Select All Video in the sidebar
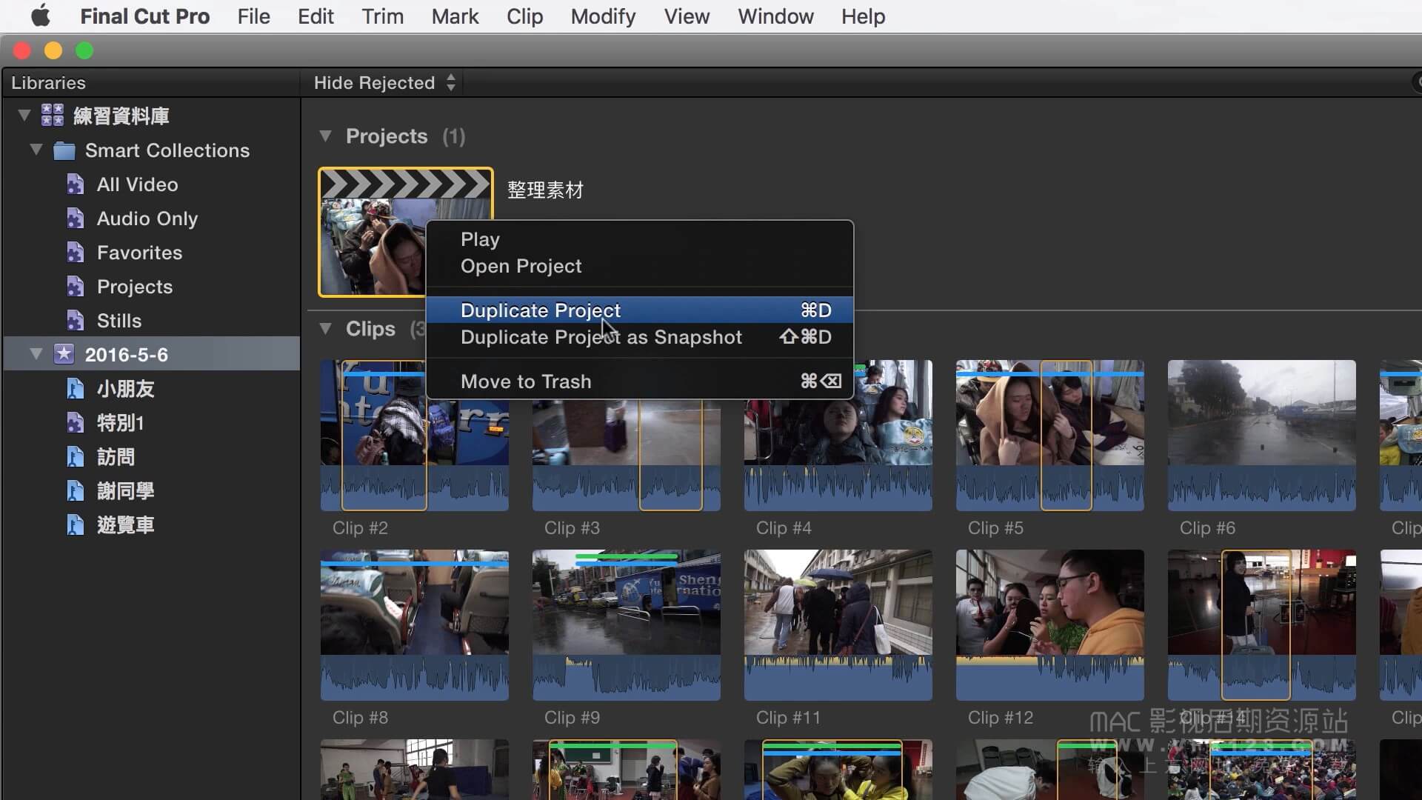Image resolution: width=1422 pixels, height=800 pixels. tap(137, 184)
